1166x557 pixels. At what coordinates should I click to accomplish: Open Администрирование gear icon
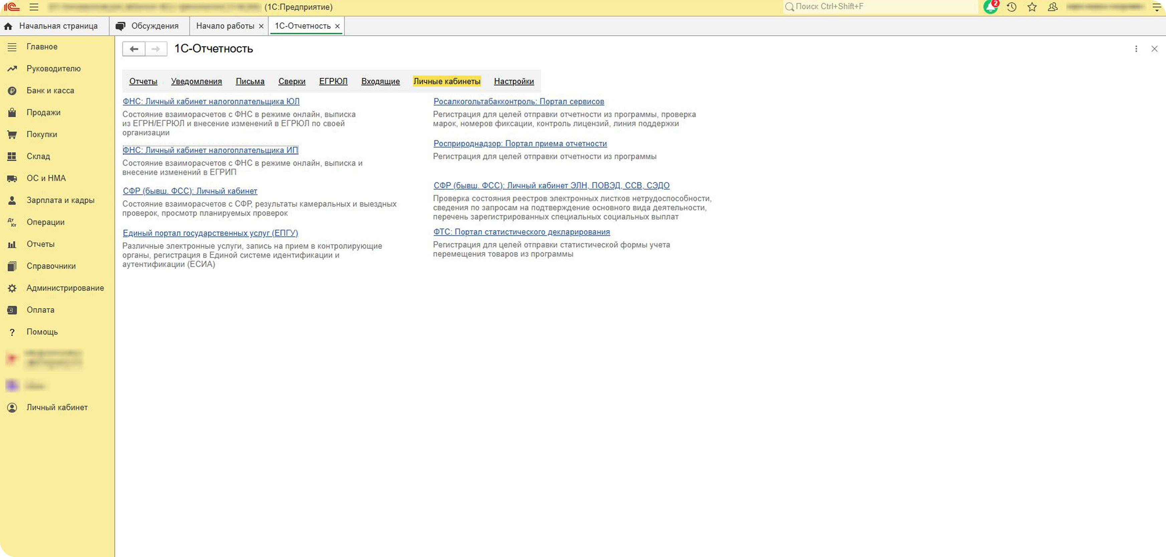12,288
